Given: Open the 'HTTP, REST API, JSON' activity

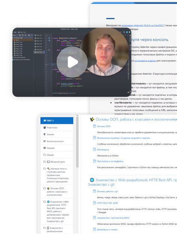Looking at the screenshot, I should 108,203.
